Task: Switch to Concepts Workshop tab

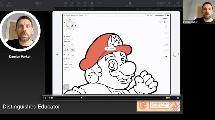Action: click(x=21, y=9)
